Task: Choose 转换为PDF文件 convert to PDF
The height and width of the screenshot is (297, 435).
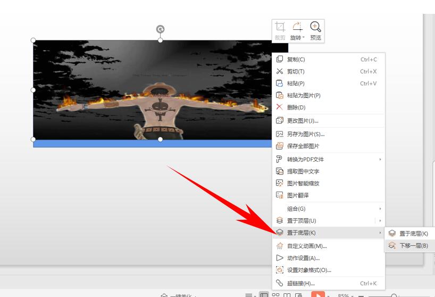Action: coord(328,159)
